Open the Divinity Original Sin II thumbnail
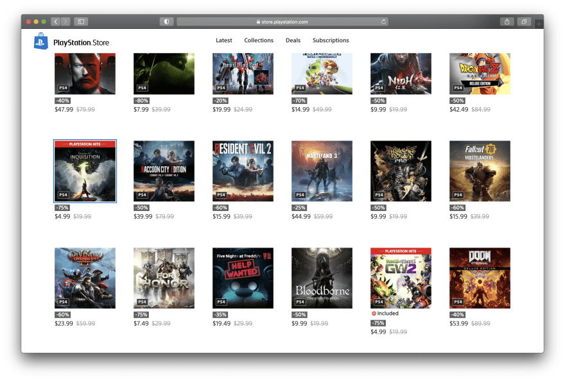Viewport: 565px width, 381px height. [85, 278]
